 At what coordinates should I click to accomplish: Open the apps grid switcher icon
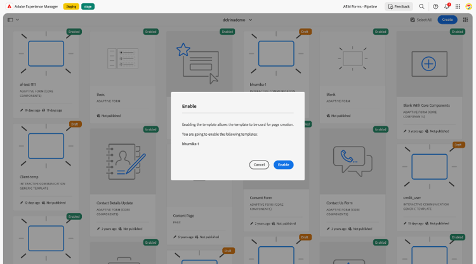pyautogui.click(x=458, y=6)
